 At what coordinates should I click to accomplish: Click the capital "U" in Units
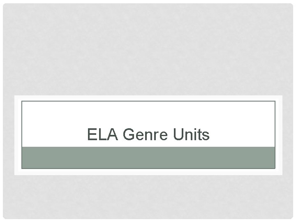pyautogui.click(x=178, y=134)
